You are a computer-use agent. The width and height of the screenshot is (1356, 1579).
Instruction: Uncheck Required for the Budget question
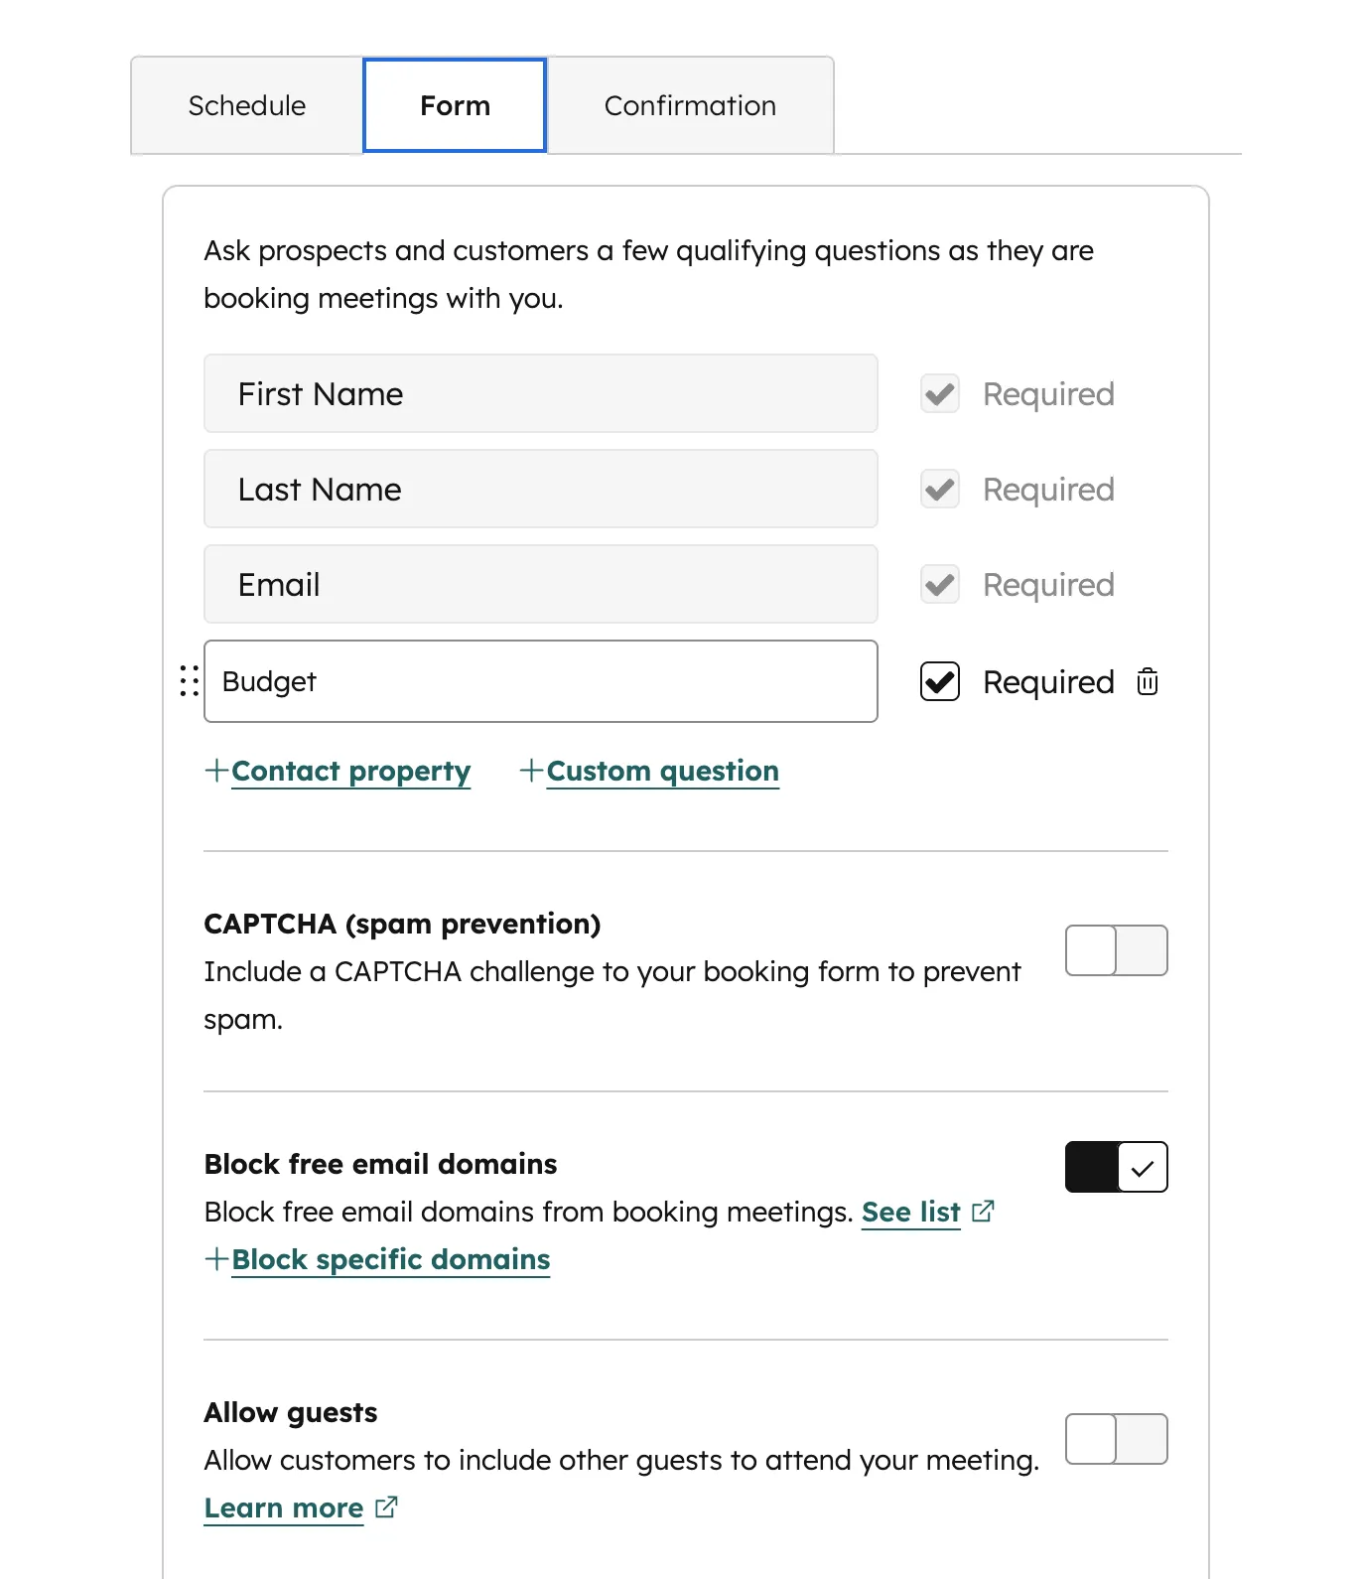point(938,681)
